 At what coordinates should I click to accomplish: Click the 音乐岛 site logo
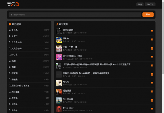(13, 4)
